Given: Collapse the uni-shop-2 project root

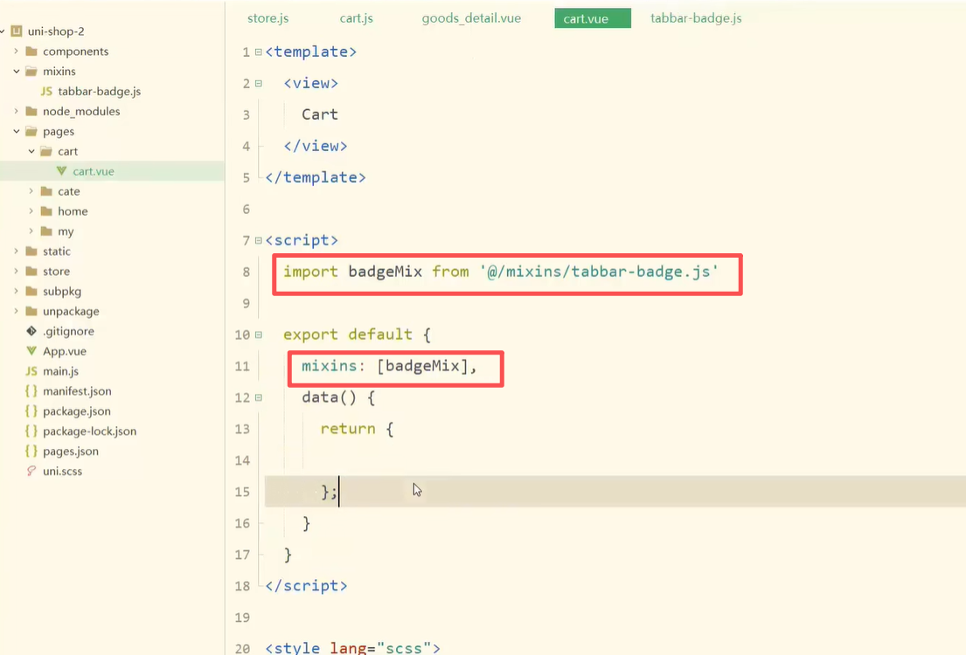Looking at the screenshot, I should [x=3, y=31].
